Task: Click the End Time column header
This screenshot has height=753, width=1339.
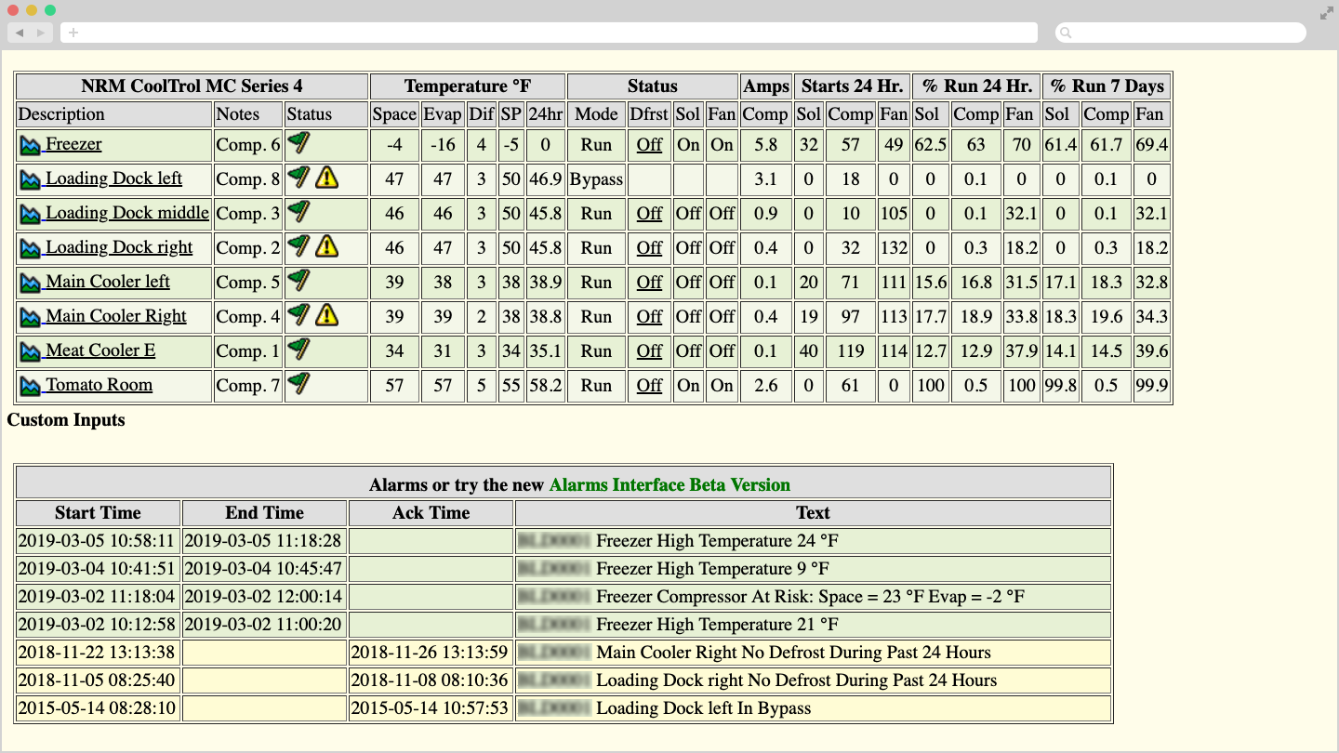Action: coord(265,513)
